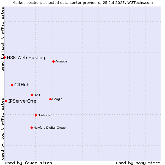Click the 'used by high traffic sites' axis label
The width and height of the screenshot is (165, 165).
tap(2, 39)
